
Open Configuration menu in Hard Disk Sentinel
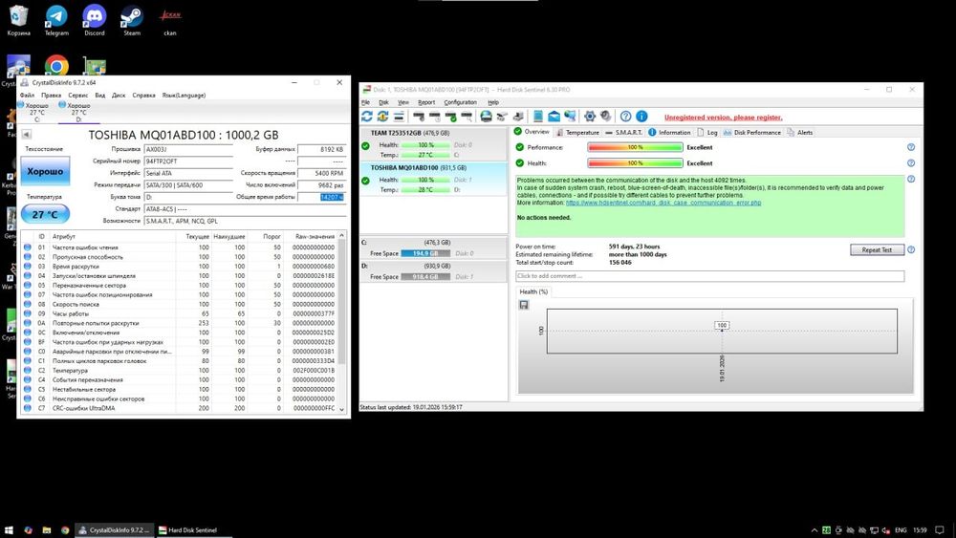(x=461, y=102)
